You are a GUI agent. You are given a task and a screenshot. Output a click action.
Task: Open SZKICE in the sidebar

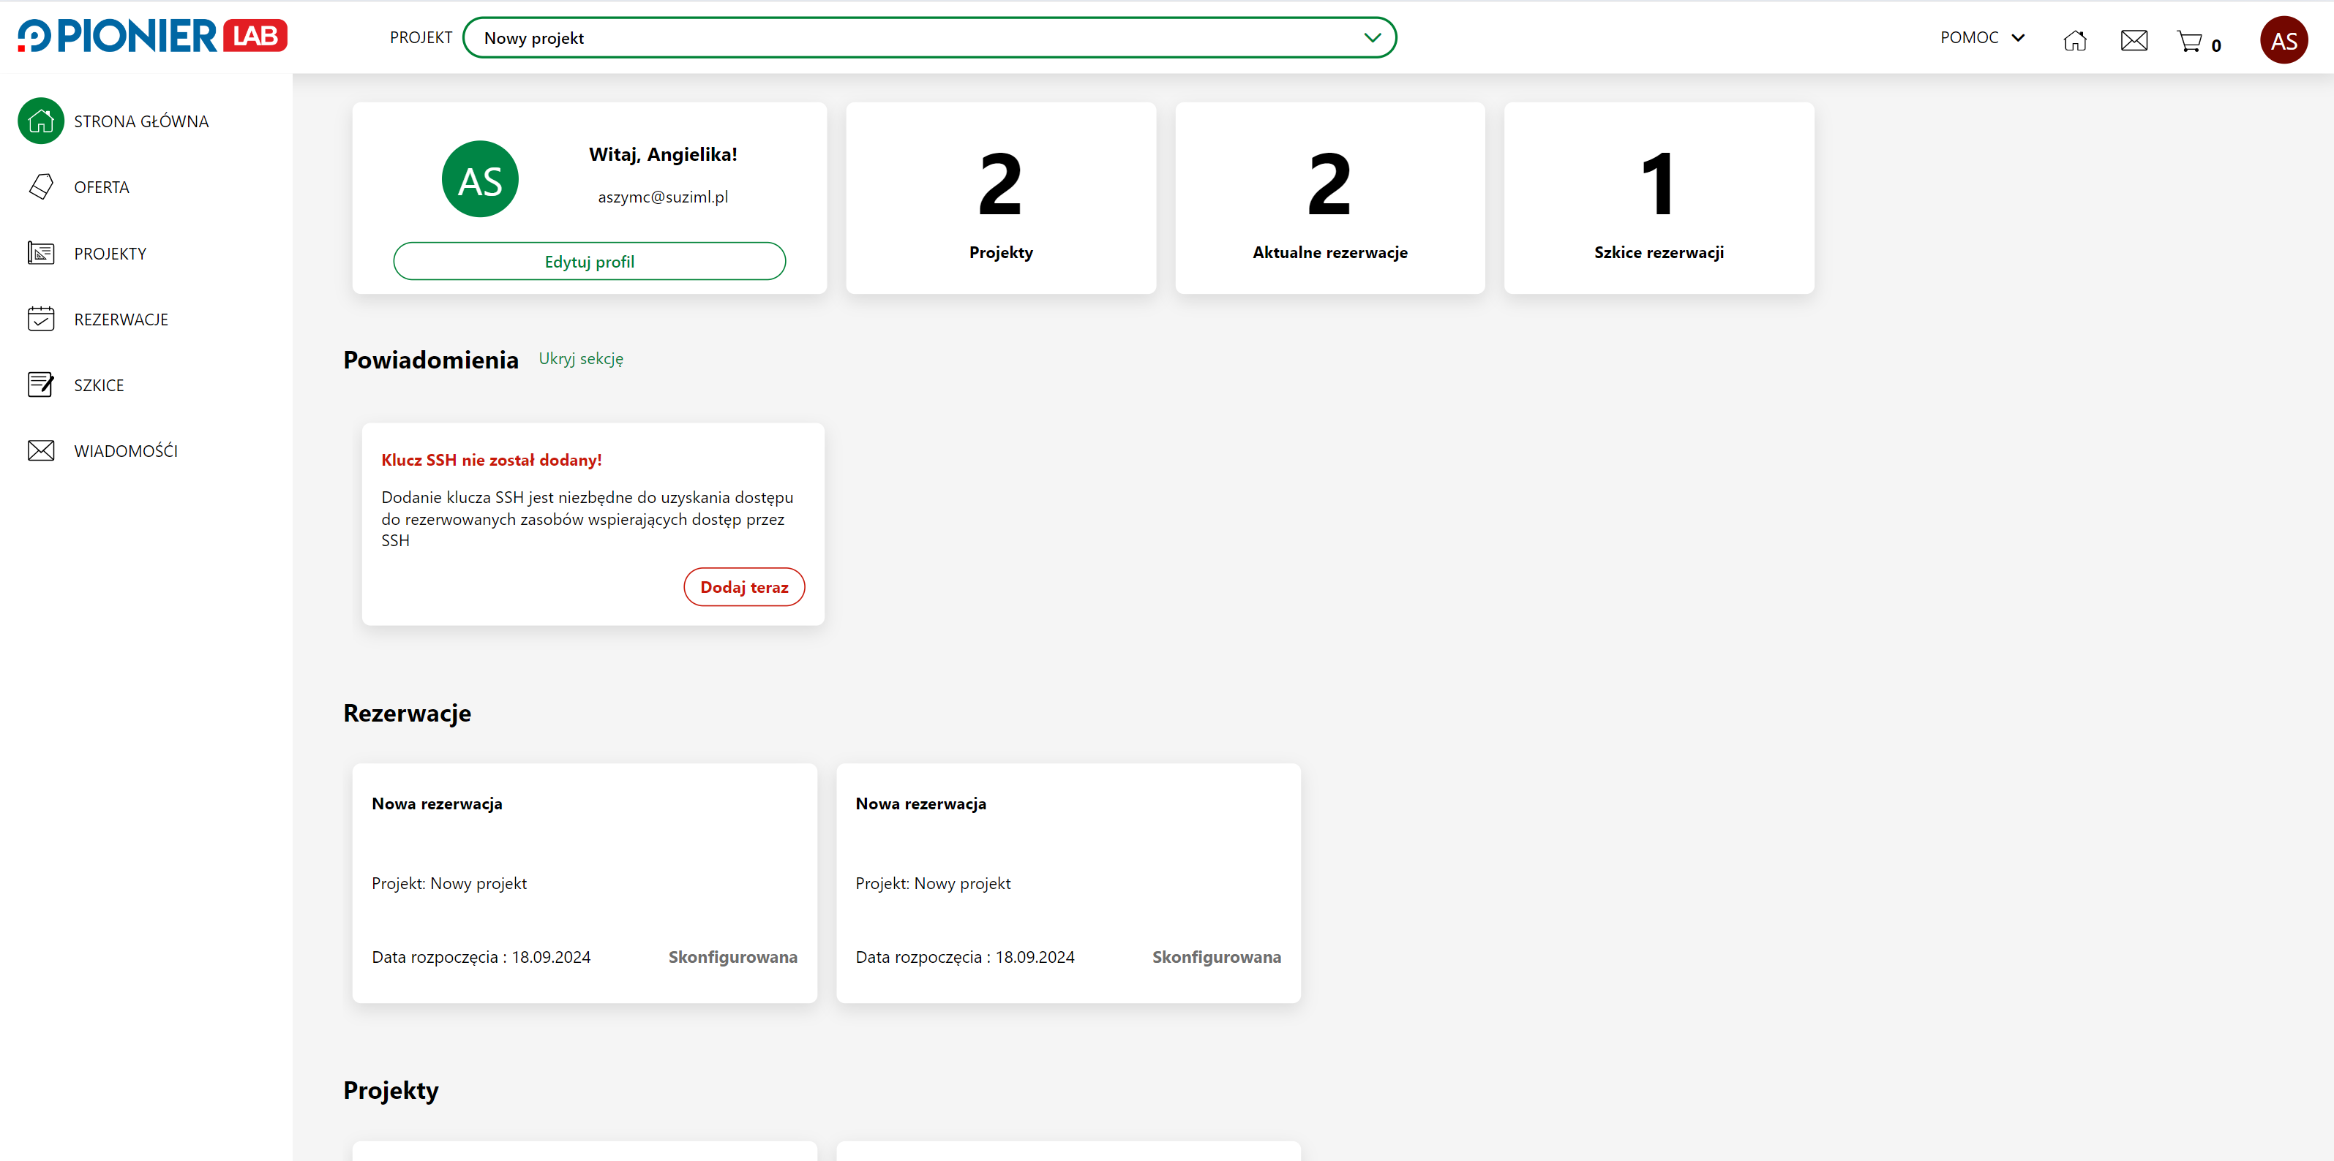pos(99,386)
